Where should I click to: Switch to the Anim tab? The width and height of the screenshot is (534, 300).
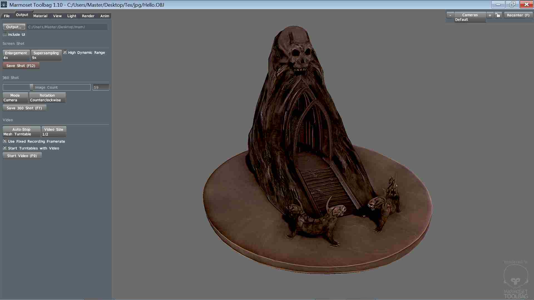[x=105, y=16]
